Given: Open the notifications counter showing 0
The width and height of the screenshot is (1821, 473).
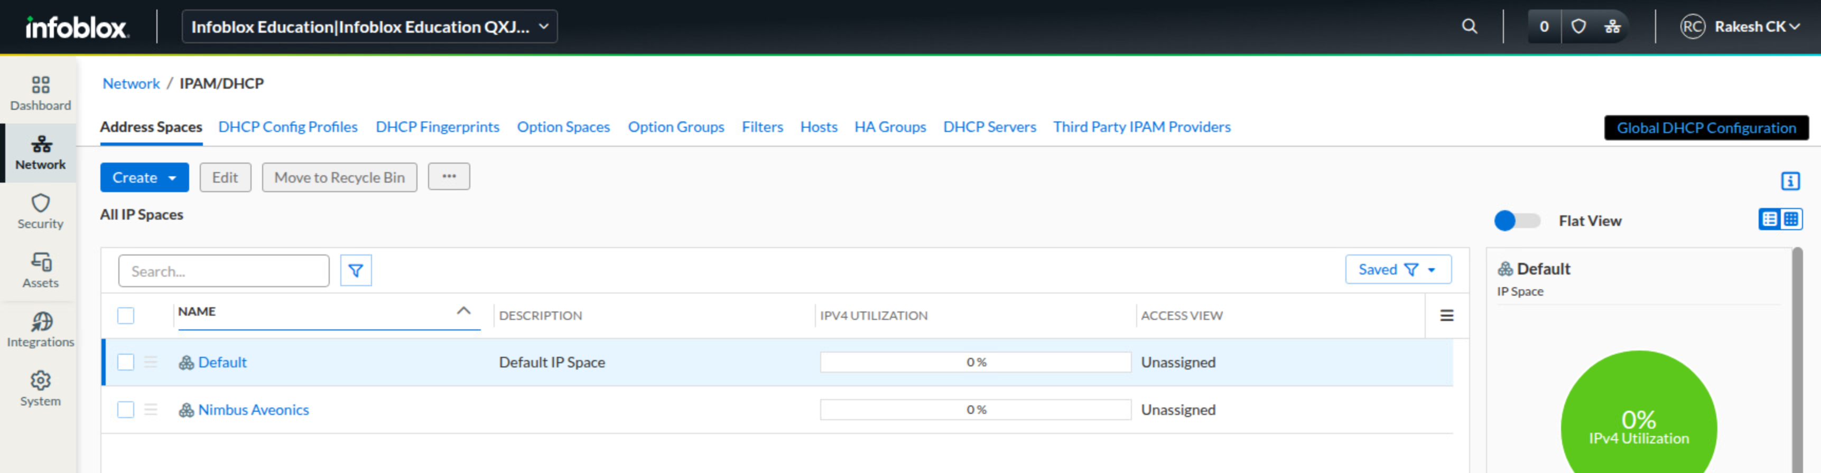Looking at the screenshot, I should tap(1545, 27).
